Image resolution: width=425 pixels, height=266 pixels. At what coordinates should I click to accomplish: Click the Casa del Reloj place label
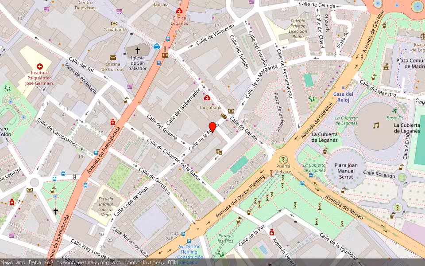click(x=343, y=96)
